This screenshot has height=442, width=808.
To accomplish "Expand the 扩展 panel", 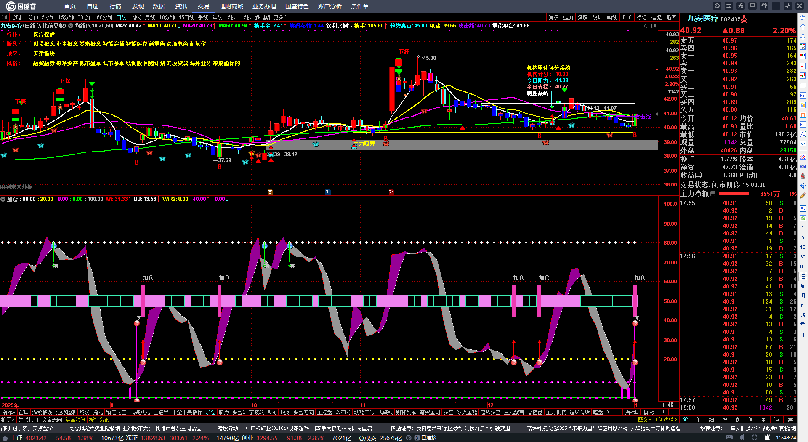I will coord(8,420).
